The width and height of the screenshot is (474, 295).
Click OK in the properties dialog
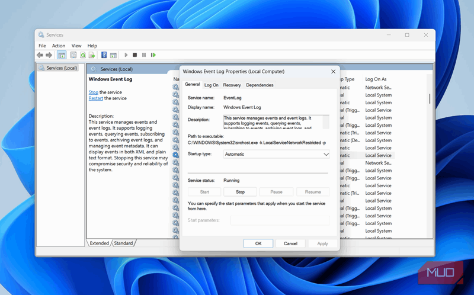click(x=258, y=243)
